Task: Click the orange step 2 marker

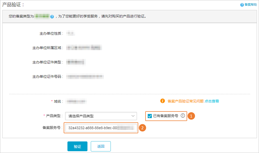Action: [x=142, y=128]
